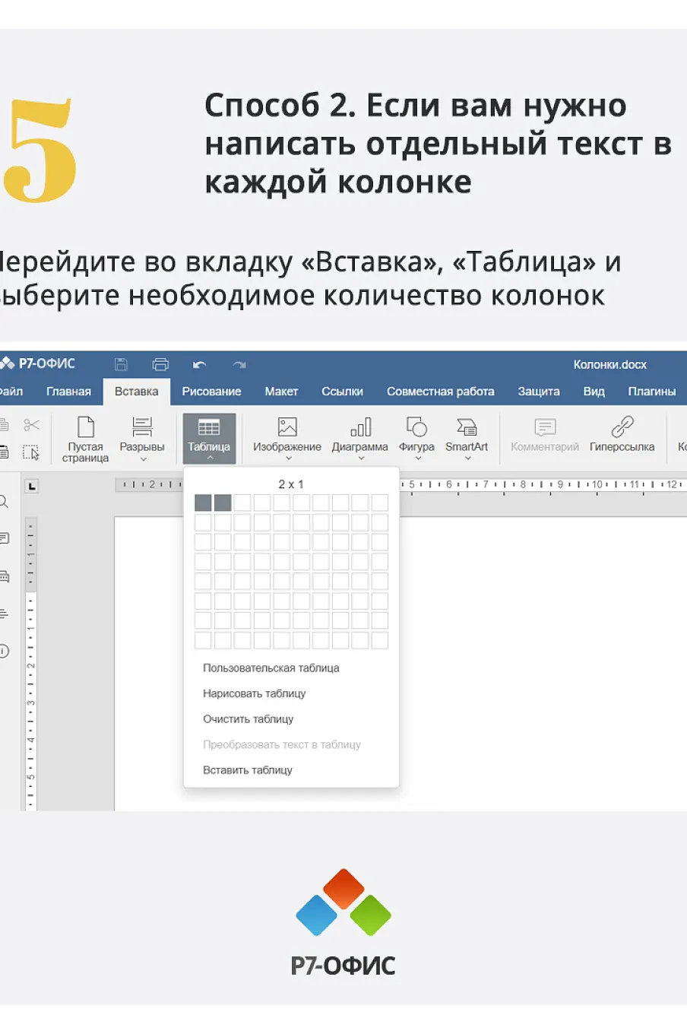Screen dimensions: 687x1034
Task: Expand the Фигура shapes dropdown
Action: click(x=417, y=458)
